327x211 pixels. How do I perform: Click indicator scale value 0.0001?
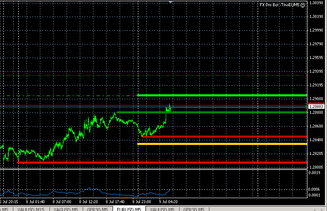tap(314, 195)
